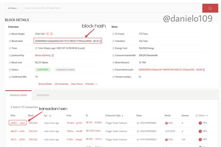Click Tokens column help icon
The width and height of the screenshot is (221, 147).
[196, 116]
